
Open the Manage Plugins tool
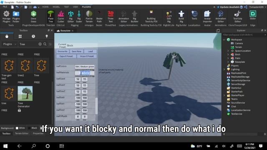[x=6, y=17]
